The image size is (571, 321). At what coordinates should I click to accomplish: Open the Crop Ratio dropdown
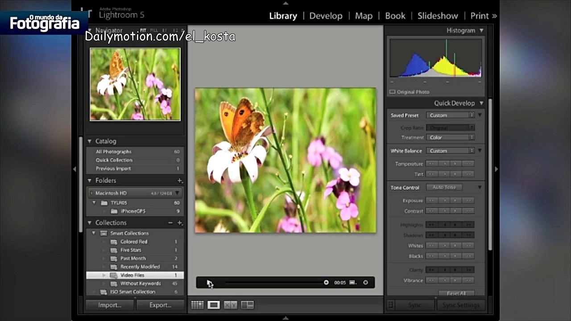pyautogui.click(x=451, y=128)
